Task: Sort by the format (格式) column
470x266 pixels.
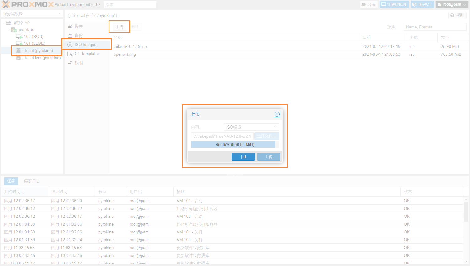Action: 421,38
